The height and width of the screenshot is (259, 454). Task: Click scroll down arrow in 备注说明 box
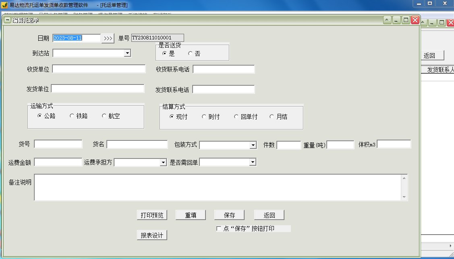click(x=404, y=197)
